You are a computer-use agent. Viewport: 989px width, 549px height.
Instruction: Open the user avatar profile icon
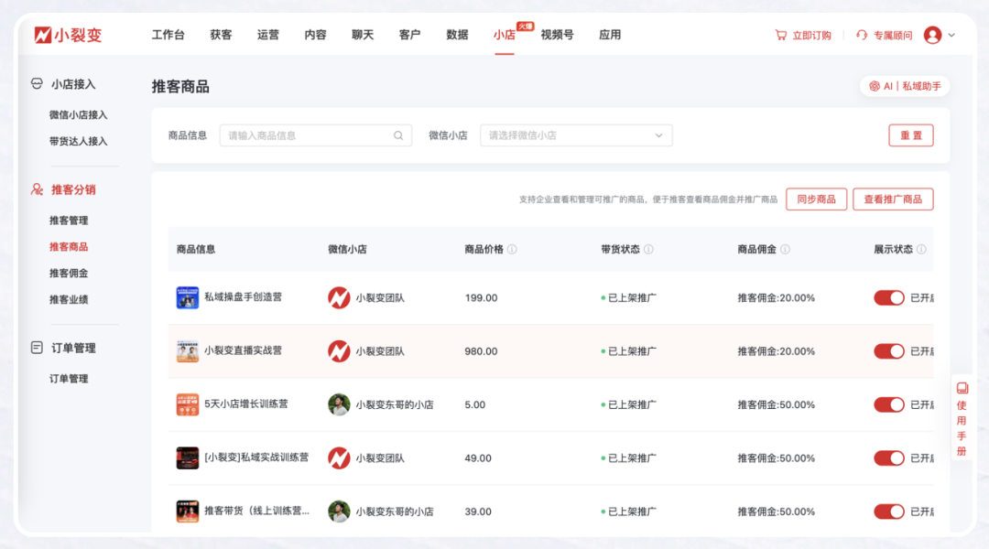coord(932,35)
